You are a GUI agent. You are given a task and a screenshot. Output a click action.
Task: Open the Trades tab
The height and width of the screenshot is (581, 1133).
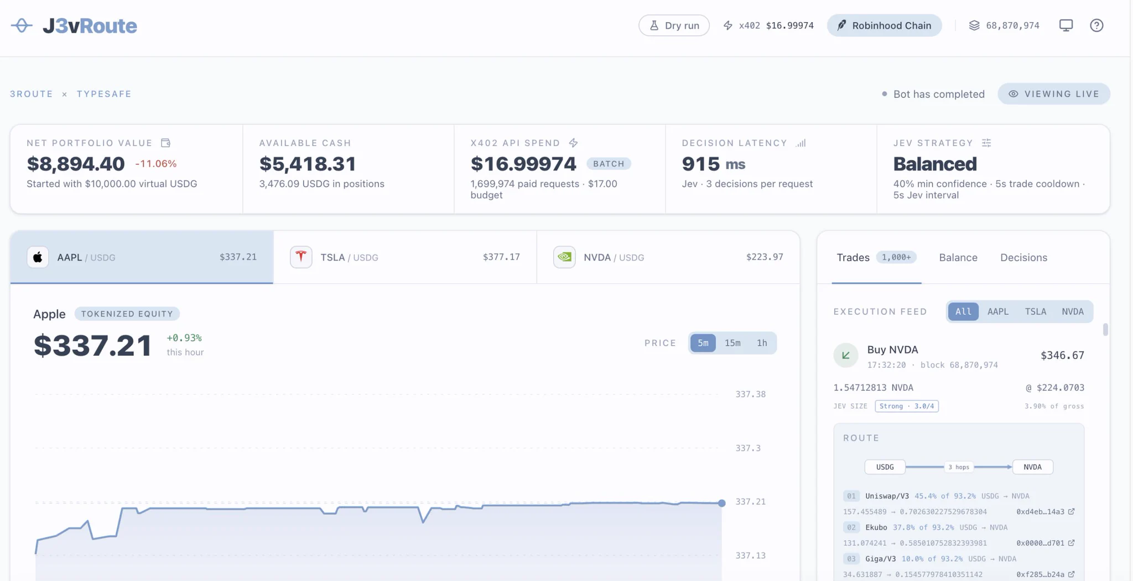pyautogui.click(x=876, y=257)
